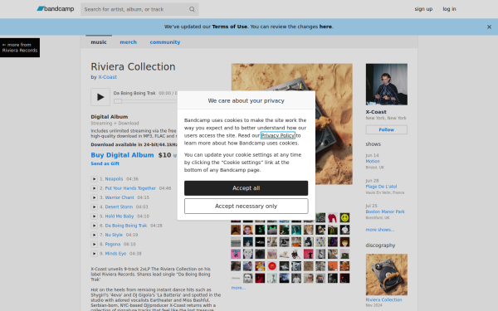
Task: Open the Plage De L'atol show link
Action: 381,187
